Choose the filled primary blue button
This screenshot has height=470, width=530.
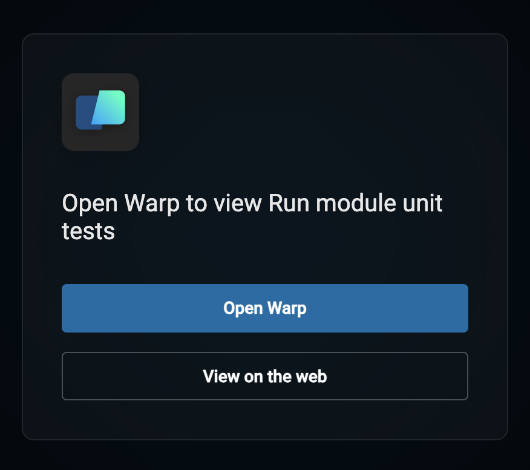[264, 308]
